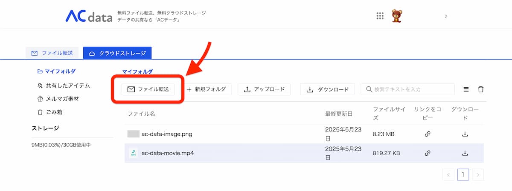Download ac-data-image.png via row icon

[465, 134]
